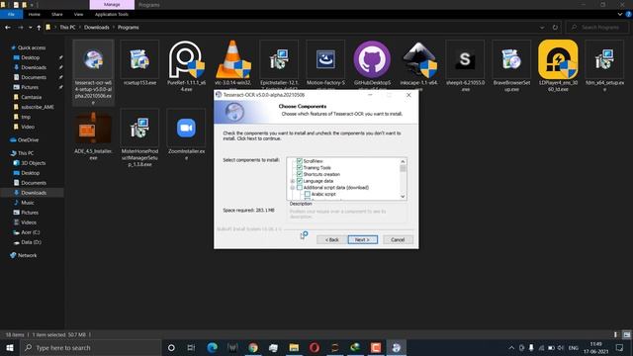633x356 pixels.
Task: Select the rcsetup153.exe file icon
Action: pos(139,59)
